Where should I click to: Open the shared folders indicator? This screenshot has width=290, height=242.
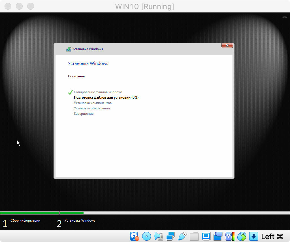(194, 236)
